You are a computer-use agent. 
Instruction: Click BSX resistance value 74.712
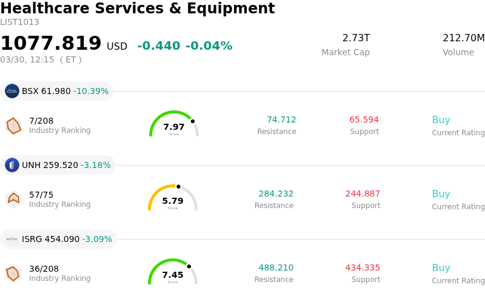pos(281,120)
